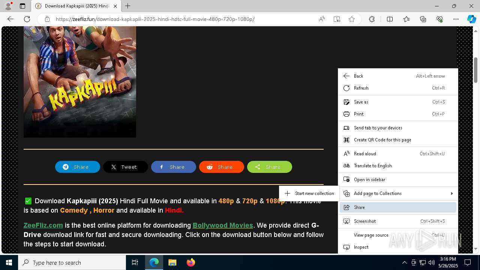Open the taskbar clock and date
Image resolution: width=480 pixels, height=270 pixels.
pos(448,262)
